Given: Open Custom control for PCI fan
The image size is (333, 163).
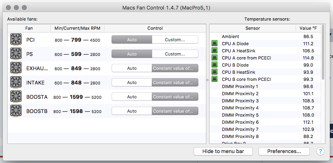Looking at the screenshot, I should coord(175,40).
